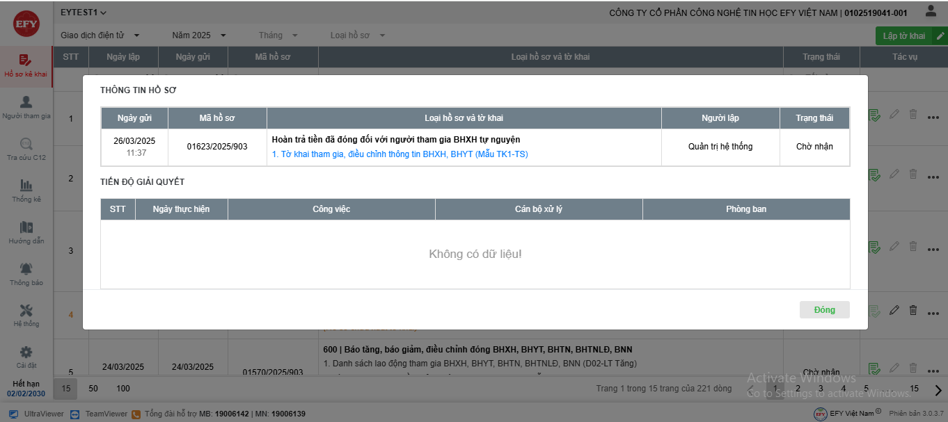Open the Năm 2025 year dropdown

(199, 35)
